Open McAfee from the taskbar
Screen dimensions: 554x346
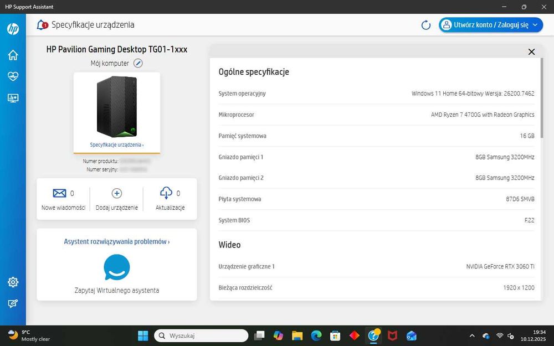[x=392, y=335]
